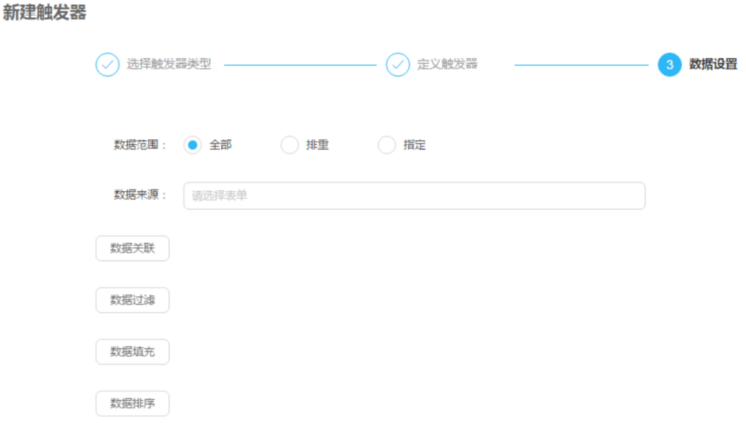Screen dimensions: 746x423
Task: Click the checkmark icon for 选择触发器类型 step
Action: click(x=107, y=65)
